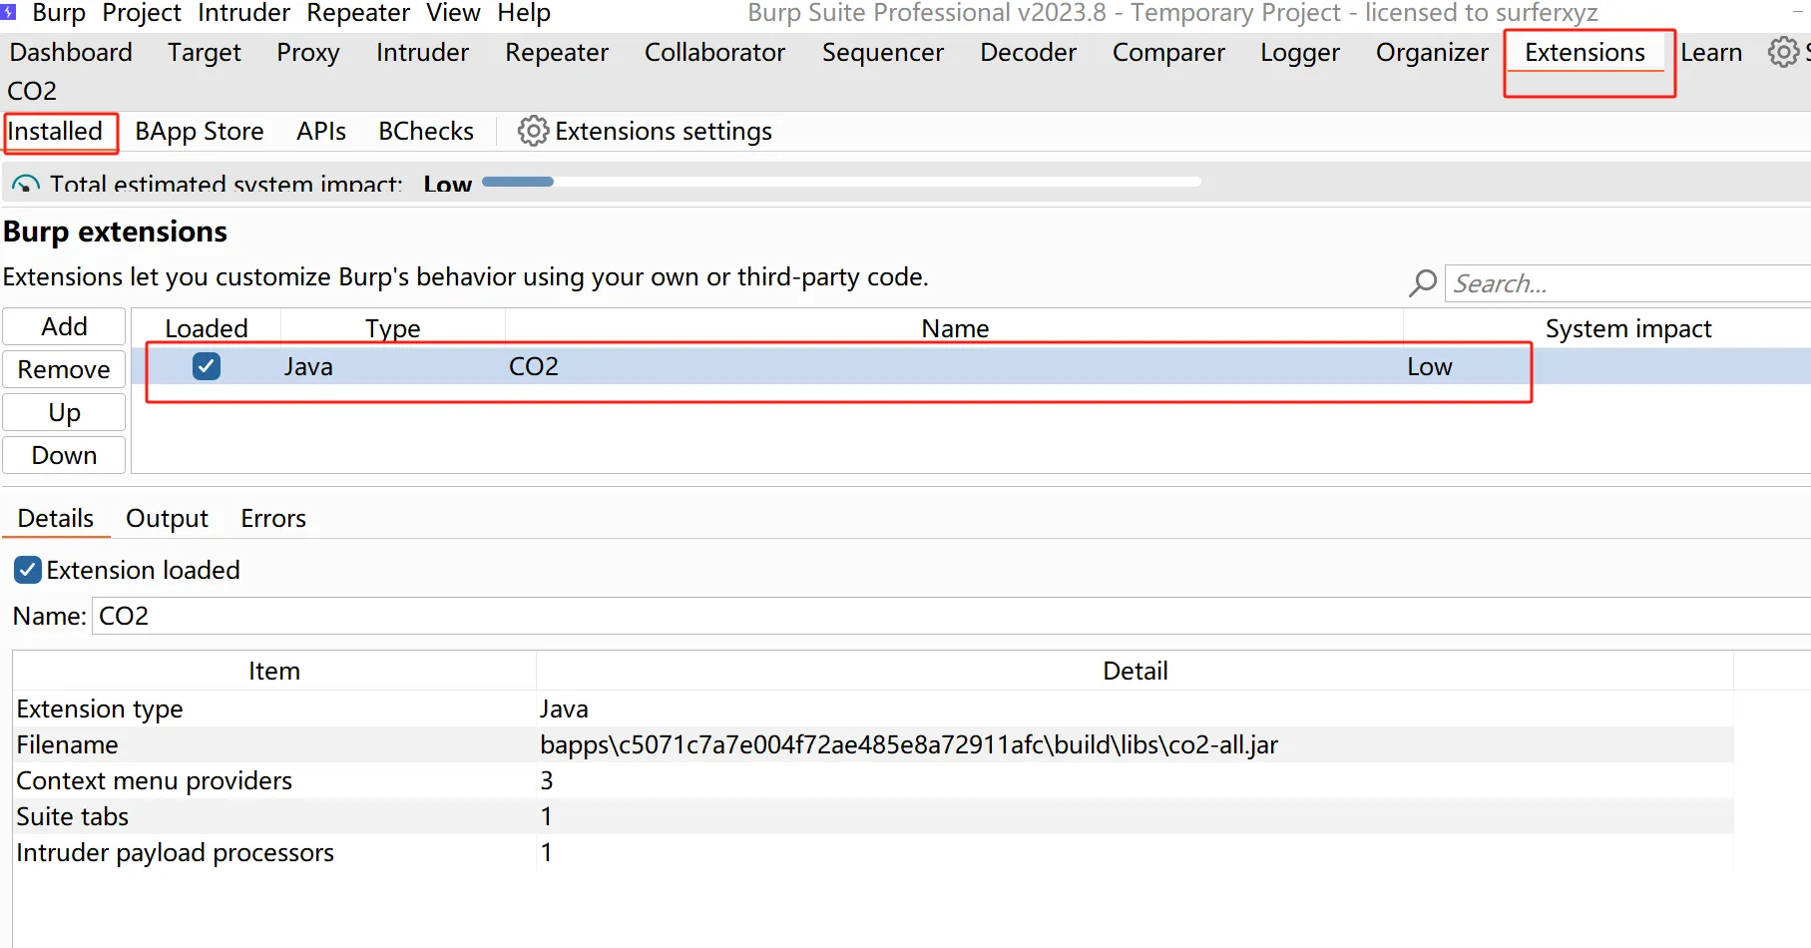1811x948 pixels.
Task: Open the CO2 suite tab
Action: (x=32, y=91)
